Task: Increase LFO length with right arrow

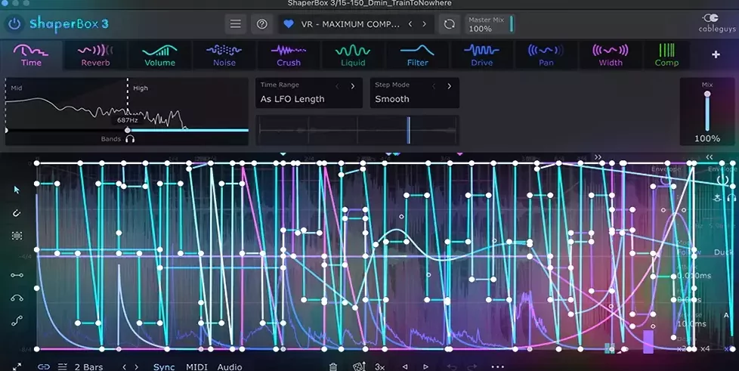Action: (137, 366)
